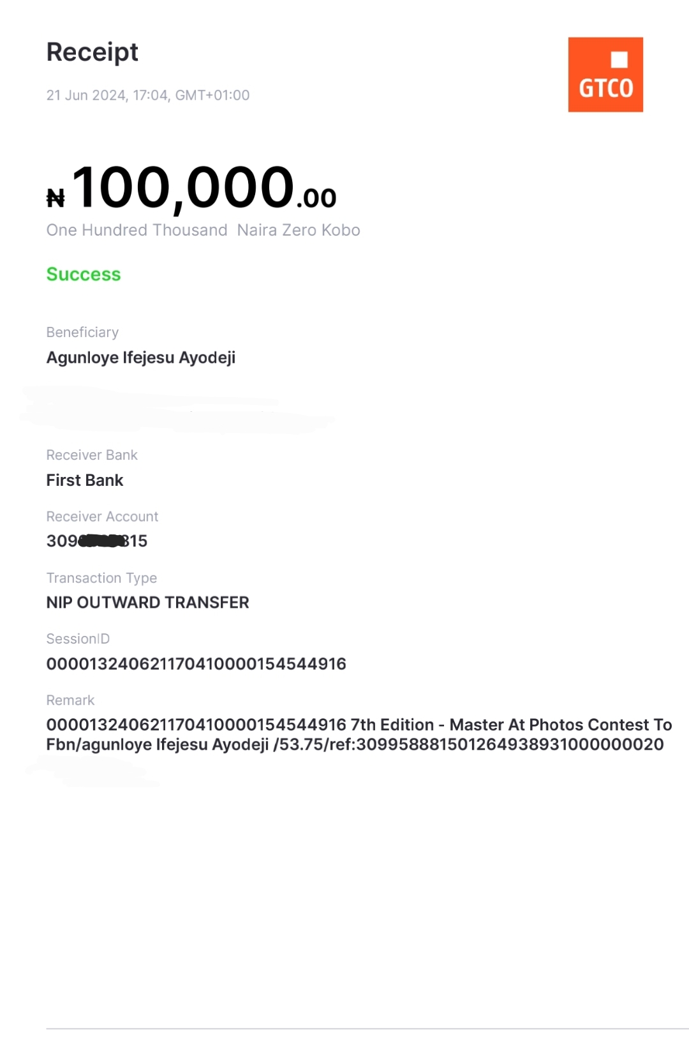Screen dimensions: 689x1042
Task: Click the bottom divider line
Action: (367, 1028)
